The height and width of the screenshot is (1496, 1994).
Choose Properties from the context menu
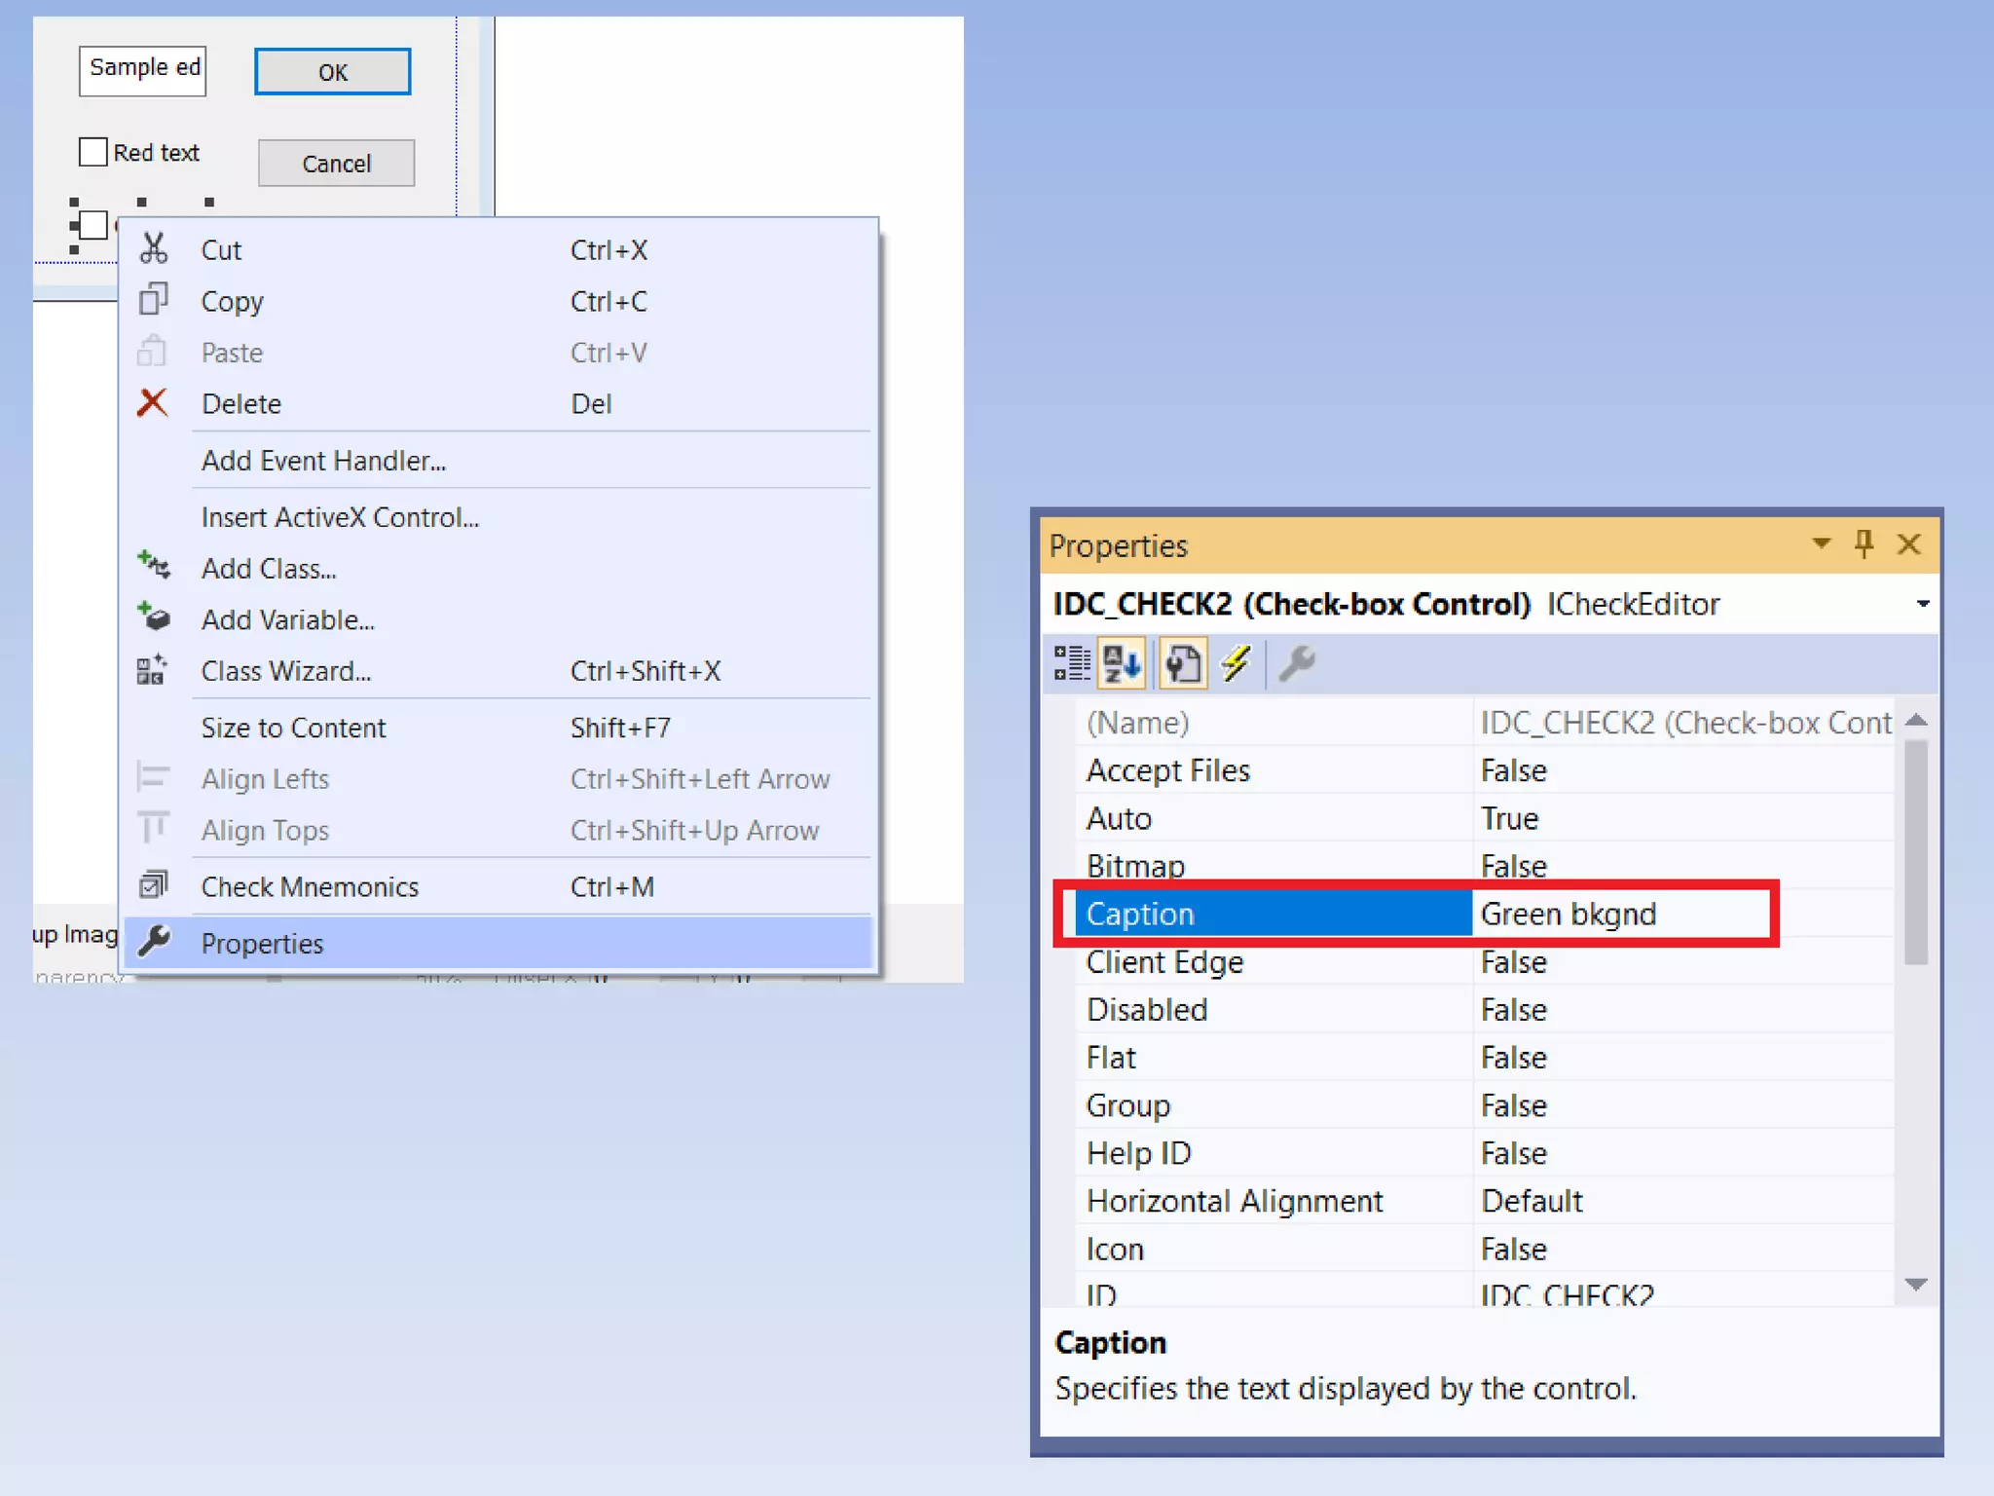pyautogui.click(x=263, y=943)
